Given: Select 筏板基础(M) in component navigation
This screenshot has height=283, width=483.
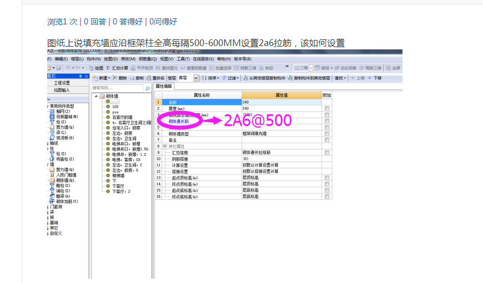Looking at the screenshot, I should [64, 117].
